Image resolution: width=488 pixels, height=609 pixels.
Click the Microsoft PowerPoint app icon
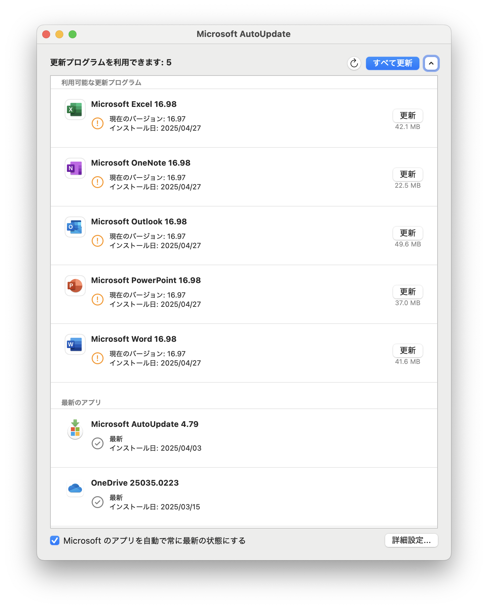tap(75, 286)
